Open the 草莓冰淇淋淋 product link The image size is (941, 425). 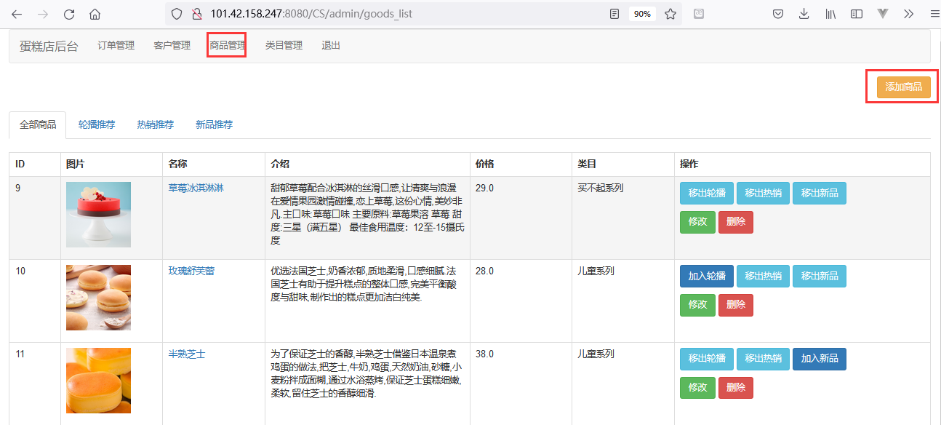[x=196, y=188]
